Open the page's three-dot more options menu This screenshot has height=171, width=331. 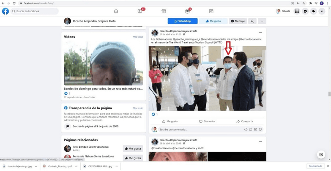tap(262, 21)
